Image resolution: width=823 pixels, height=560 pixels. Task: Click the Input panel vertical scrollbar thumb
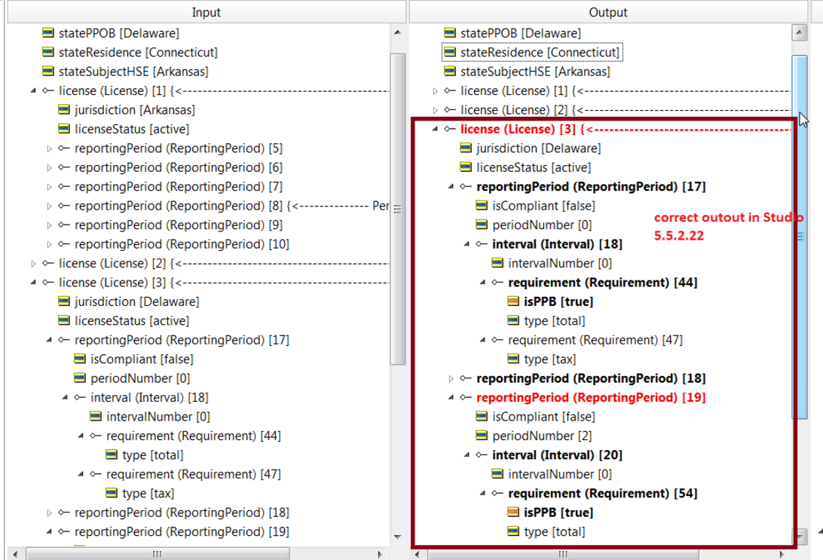[398, 209]
